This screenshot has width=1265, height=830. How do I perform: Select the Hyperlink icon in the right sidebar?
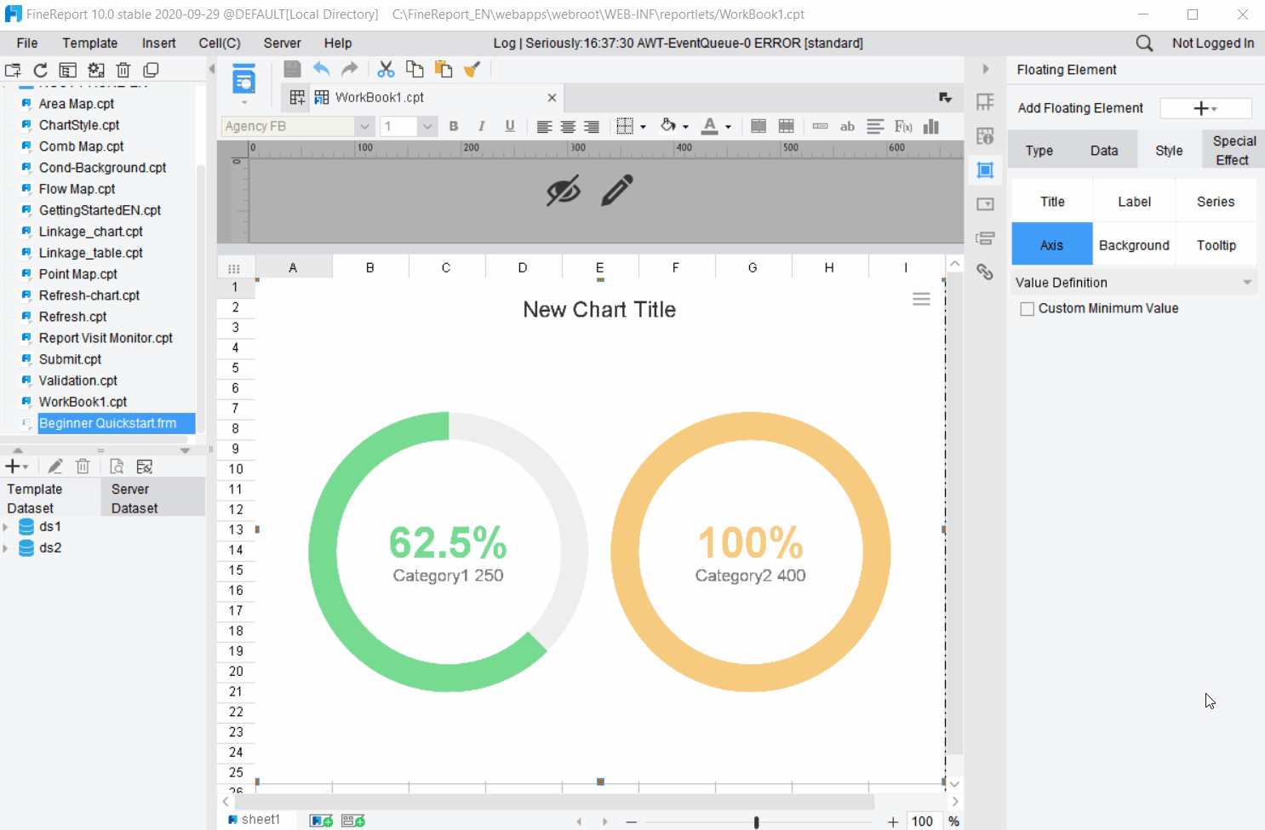coord(985,272)
